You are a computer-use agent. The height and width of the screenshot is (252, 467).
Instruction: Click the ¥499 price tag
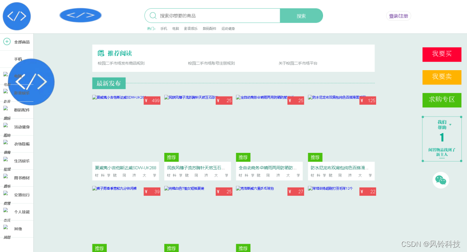tap(152, 100)
